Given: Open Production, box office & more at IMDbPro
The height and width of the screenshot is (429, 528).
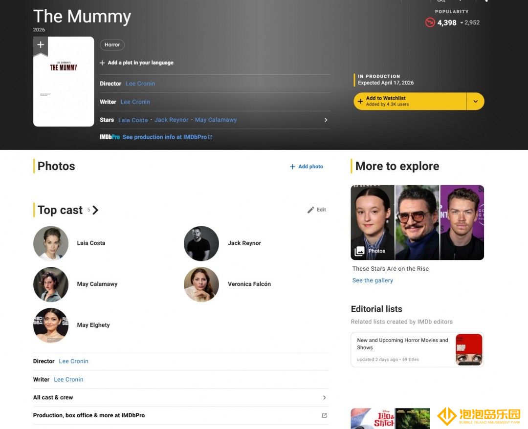Looking at the screenshot, I should point(89,415).
